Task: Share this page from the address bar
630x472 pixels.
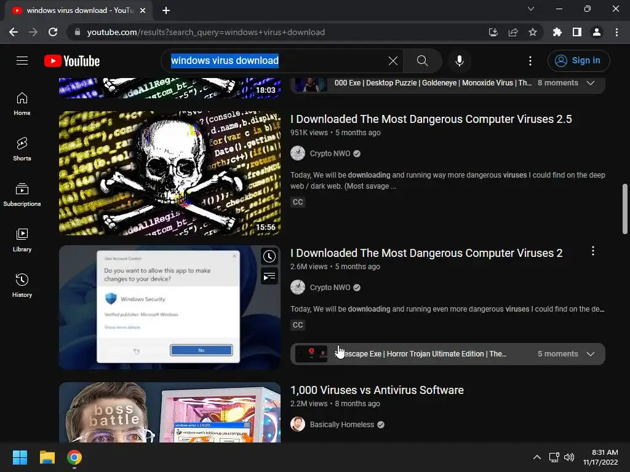Action: 513,32
